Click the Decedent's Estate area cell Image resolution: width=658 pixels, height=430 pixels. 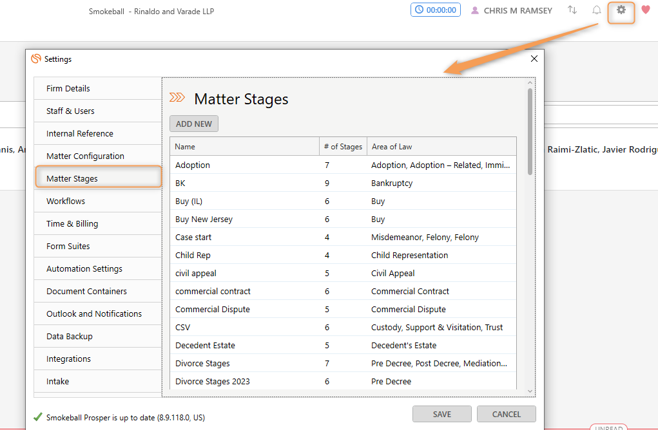(441, 345)
